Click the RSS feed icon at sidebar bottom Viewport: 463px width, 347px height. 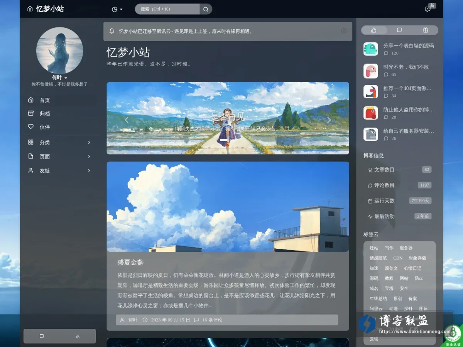point(78,336)
